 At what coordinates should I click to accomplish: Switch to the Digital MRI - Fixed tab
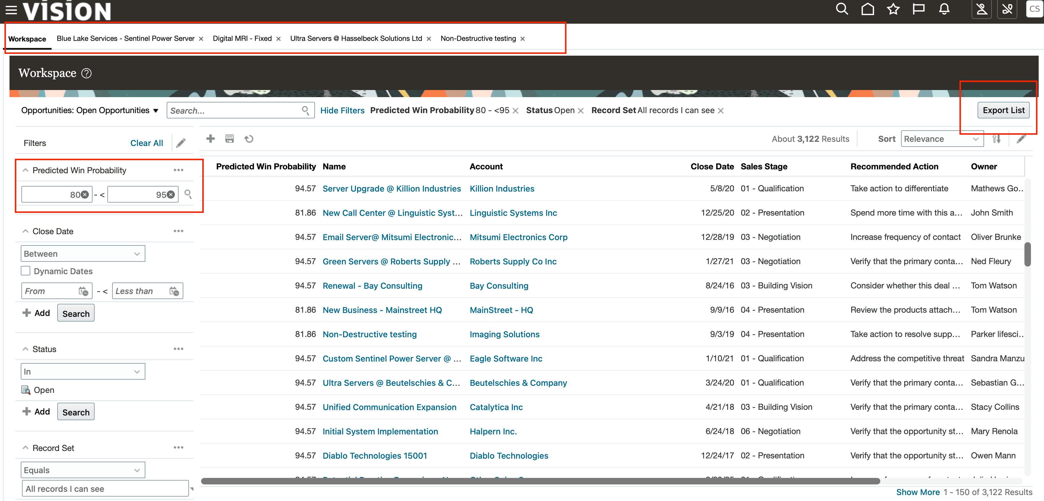(x=242, y=38)
